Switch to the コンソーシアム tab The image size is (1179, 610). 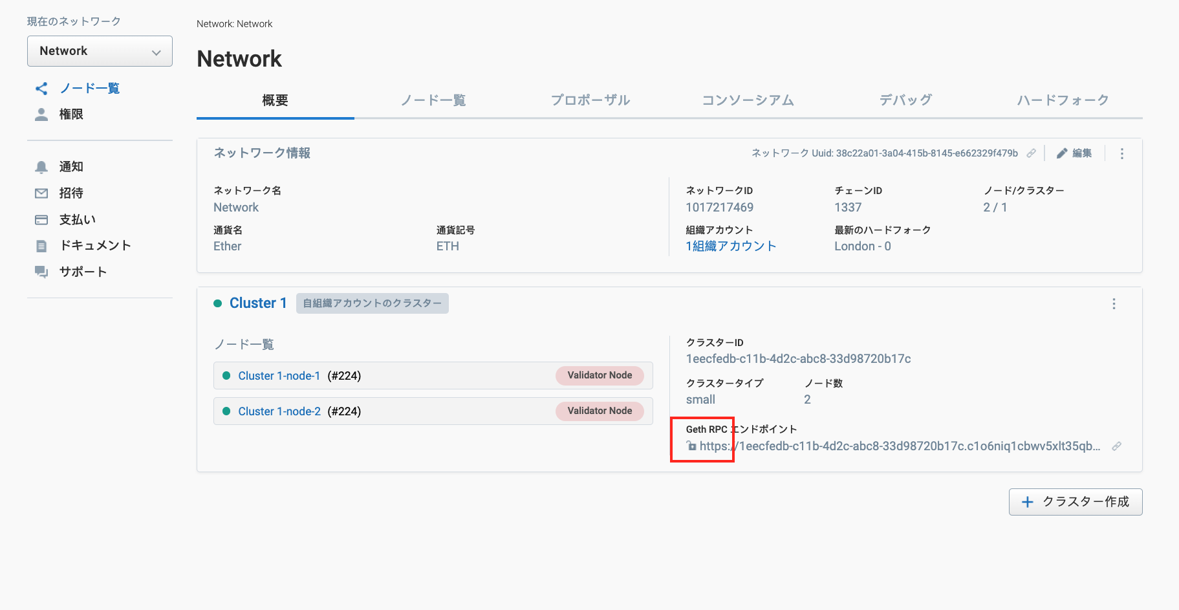pyautogui.click(x=748, y=100)
